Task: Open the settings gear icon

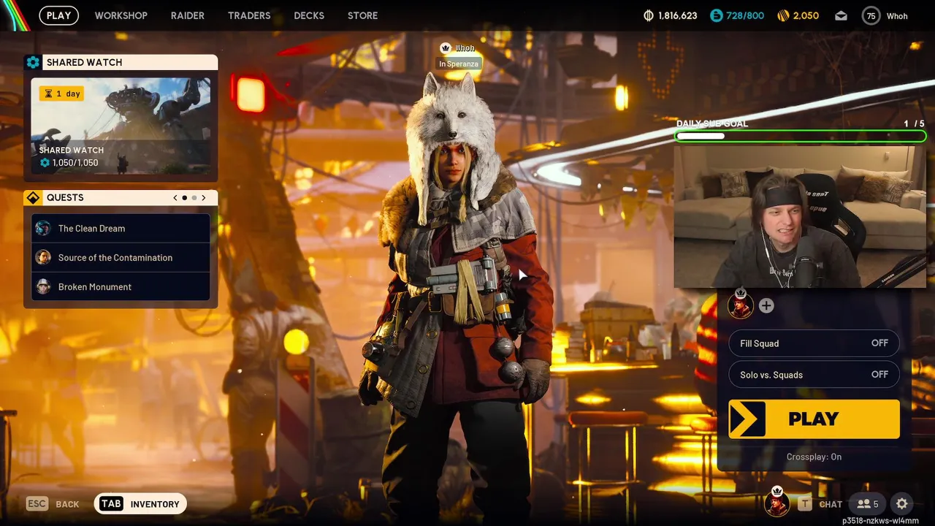Action: 902,503
